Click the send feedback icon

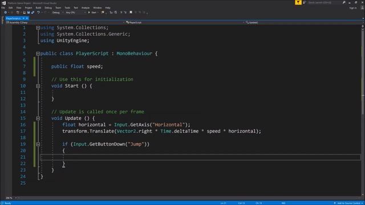coord(304,2)
